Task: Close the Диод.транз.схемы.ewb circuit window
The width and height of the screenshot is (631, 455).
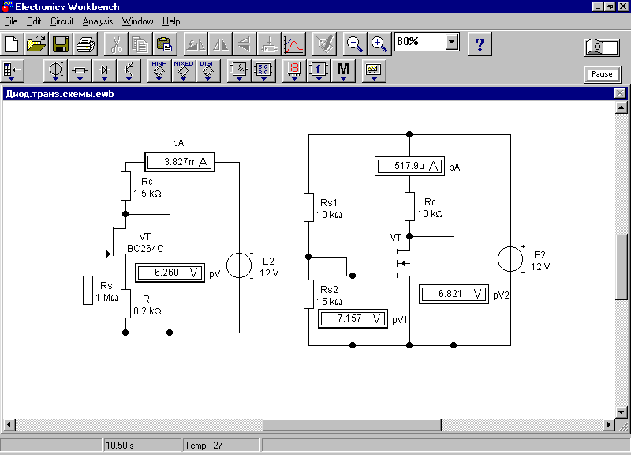Action: (620, 93)
